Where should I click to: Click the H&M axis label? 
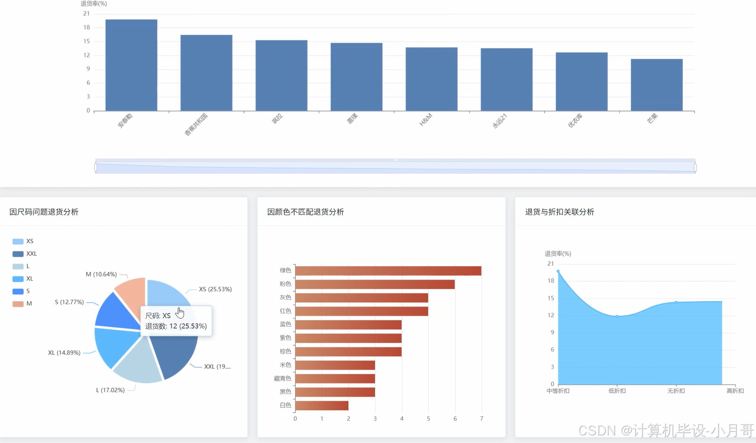tap(426, 120)
